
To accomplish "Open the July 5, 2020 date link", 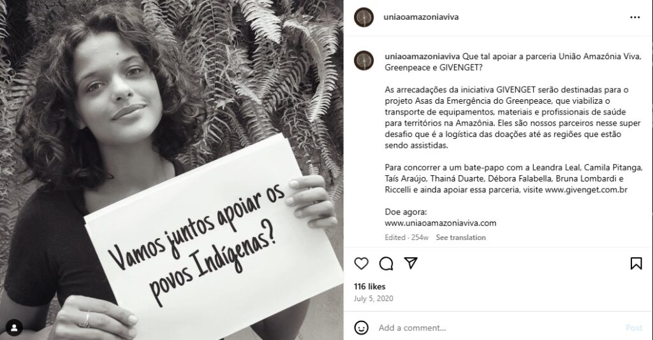I will [374, 299].
